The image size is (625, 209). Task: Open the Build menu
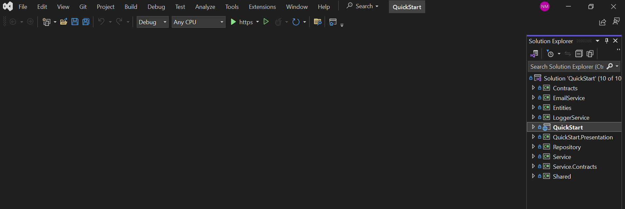click(131, 7)
